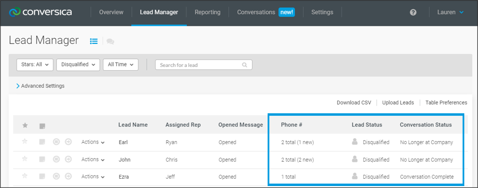
Task: Click arrow icon in Ezra's row
Action: tap(68, 176)
